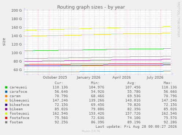
Task: Click the Cur: column header
Action: click(59, 83)
